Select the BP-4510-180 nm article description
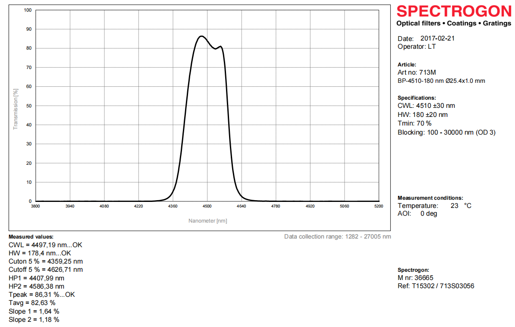The image size is (515, 327). coord(441,81)
